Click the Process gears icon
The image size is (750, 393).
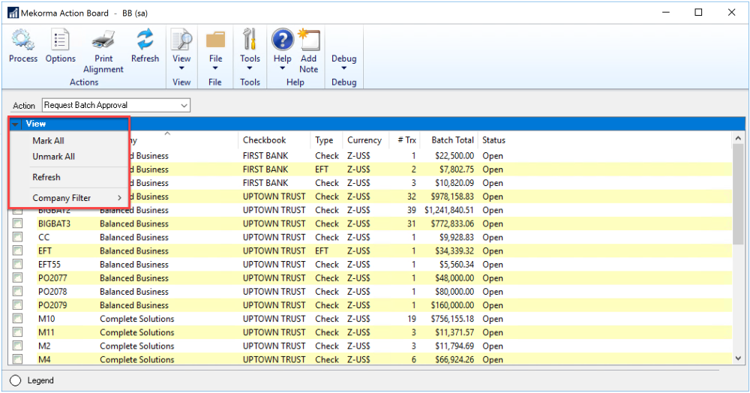[x=23, y=40]
